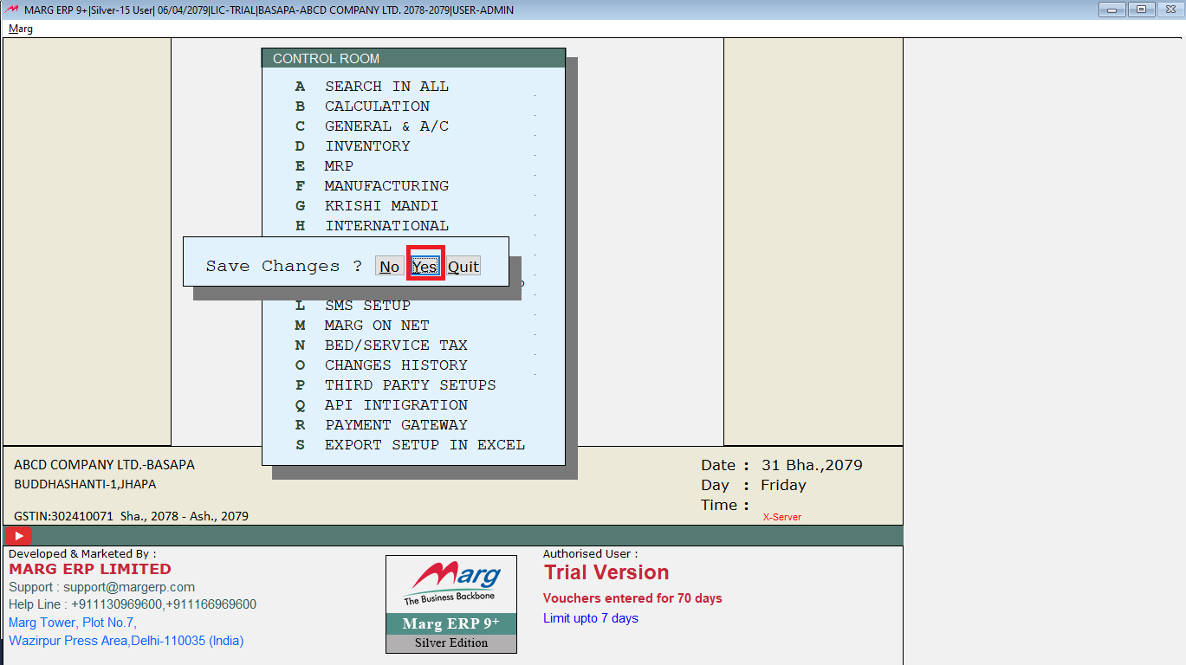Open the Marg menu
Image resolution: width=1186 pixels, height=665 pixels.
point(21,29)
